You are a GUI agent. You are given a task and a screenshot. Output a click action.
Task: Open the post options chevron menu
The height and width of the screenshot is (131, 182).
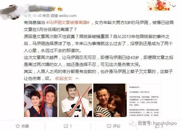174,6
